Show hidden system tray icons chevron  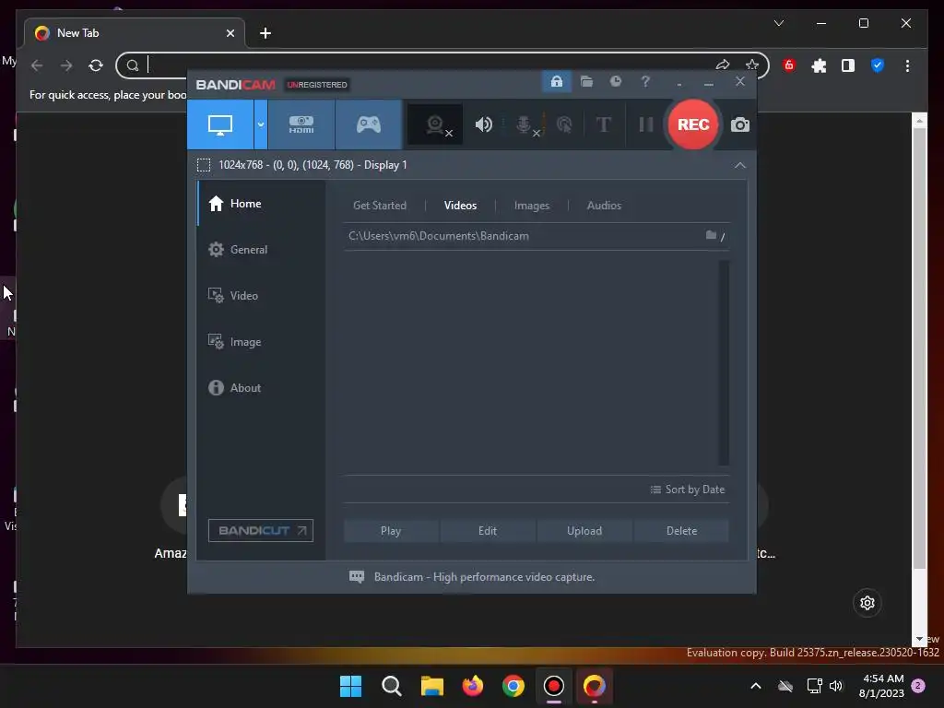pyautogui.click(x=756, y=686)
